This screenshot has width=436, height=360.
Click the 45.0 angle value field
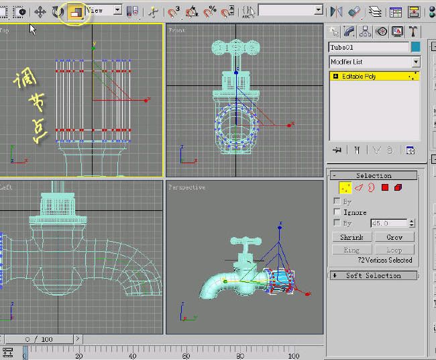pos(389,223)
